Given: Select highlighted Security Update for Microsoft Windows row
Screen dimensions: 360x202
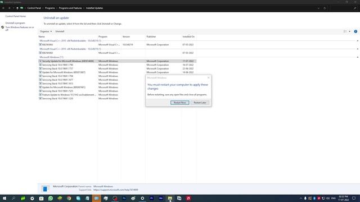Looking at the screenshot, I should (118, 61).
